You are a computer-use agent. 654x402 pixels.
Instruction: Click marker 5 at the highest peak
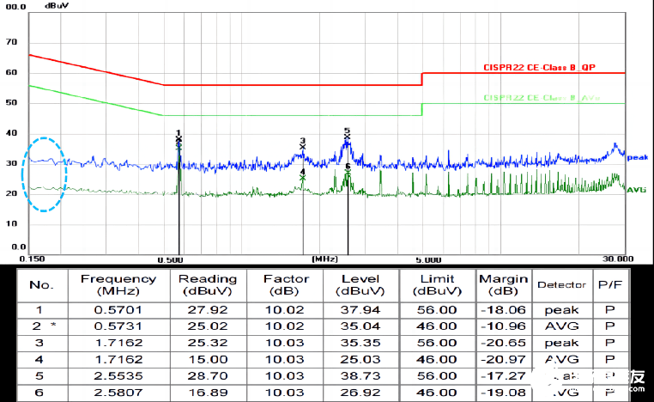pyautogui.click(x=347, y=134)
